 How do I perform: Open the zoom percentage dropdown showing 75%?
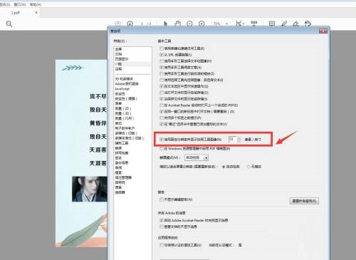(226, 24)
